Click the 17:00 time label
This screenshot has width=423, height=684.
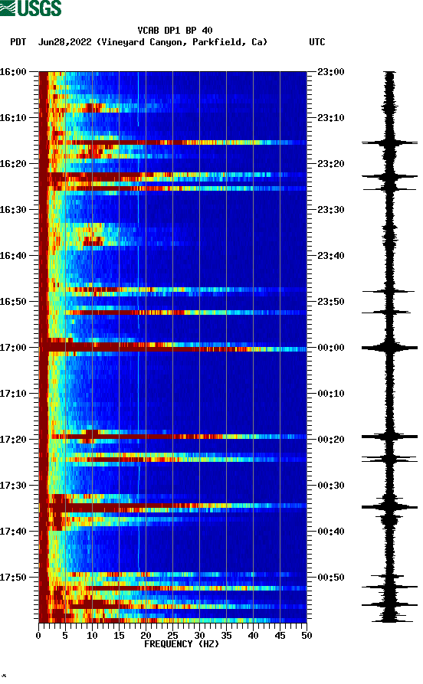(13, 348)
